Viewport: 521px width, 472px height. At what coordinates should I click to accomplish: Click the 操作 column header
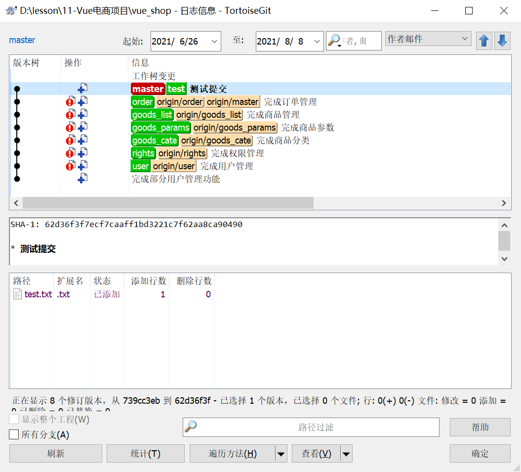[94, 62]
